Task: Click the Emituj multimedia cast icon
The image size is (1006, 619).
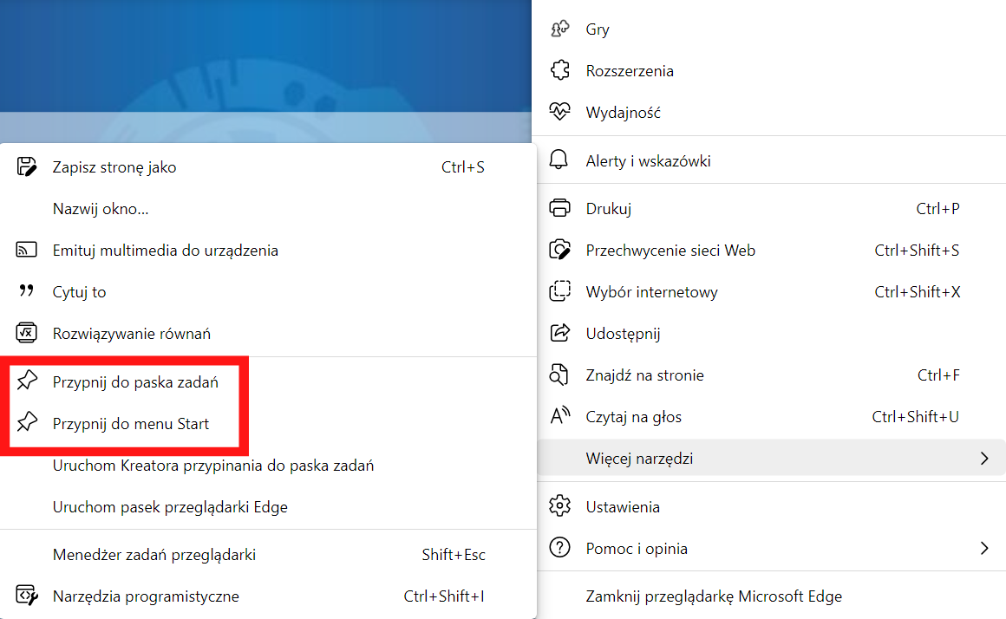Action: [x=26, y=251]
